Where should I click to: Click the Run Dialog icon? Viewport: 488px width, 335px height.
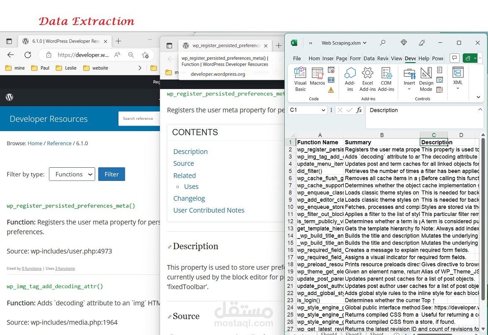click(x=440, y=90)
